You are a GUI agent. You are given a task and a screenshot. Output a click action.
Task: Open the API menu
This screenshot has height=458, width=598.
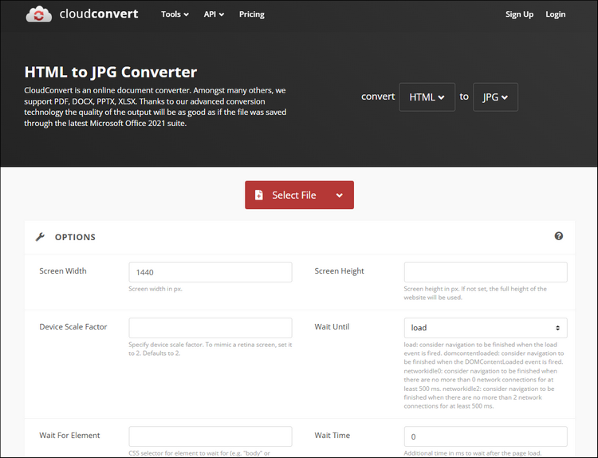pyautogui.click(x=214, y=14)
